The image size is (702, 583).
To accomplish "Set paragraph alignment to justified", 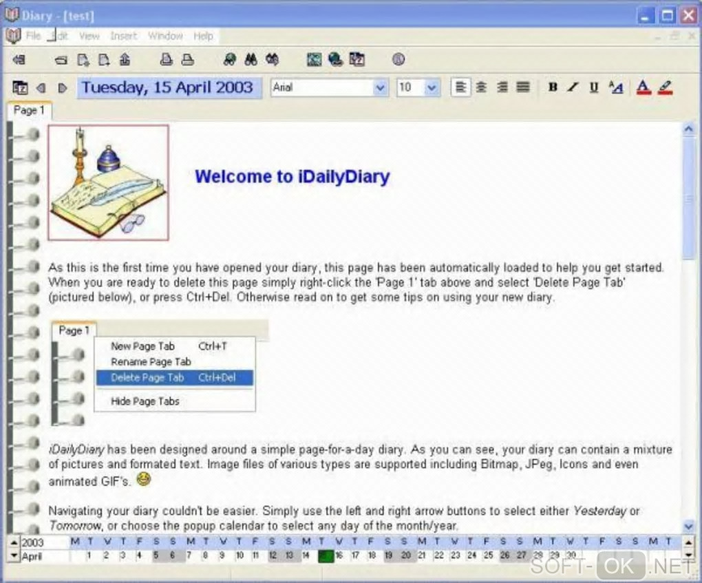I will point(523,87).
